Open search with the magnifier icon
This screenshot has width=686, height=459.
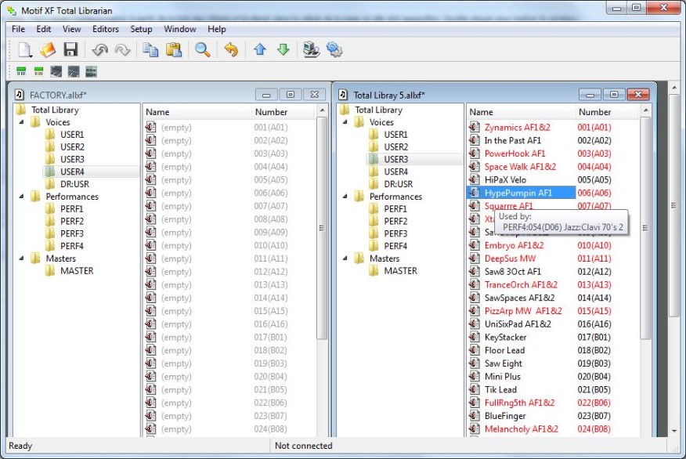[202, 50]
